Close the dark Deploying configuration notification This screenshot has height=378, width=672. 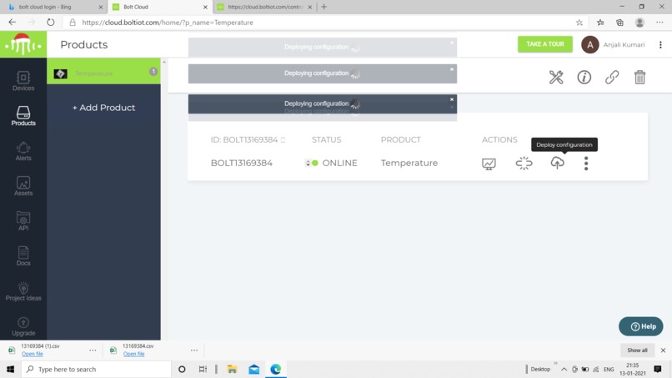click(x=452, y=99)
